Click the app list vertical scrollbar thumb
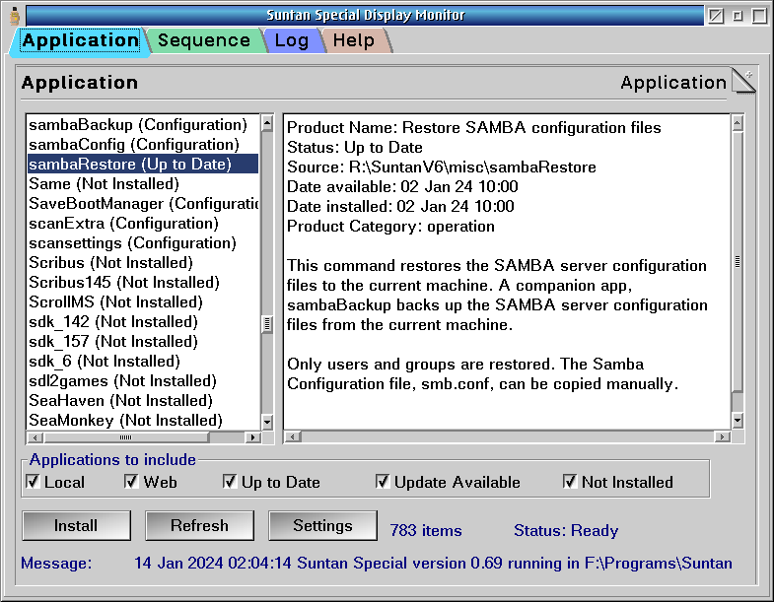The height and width of the screenshot is (602, 774). point(267,324)
